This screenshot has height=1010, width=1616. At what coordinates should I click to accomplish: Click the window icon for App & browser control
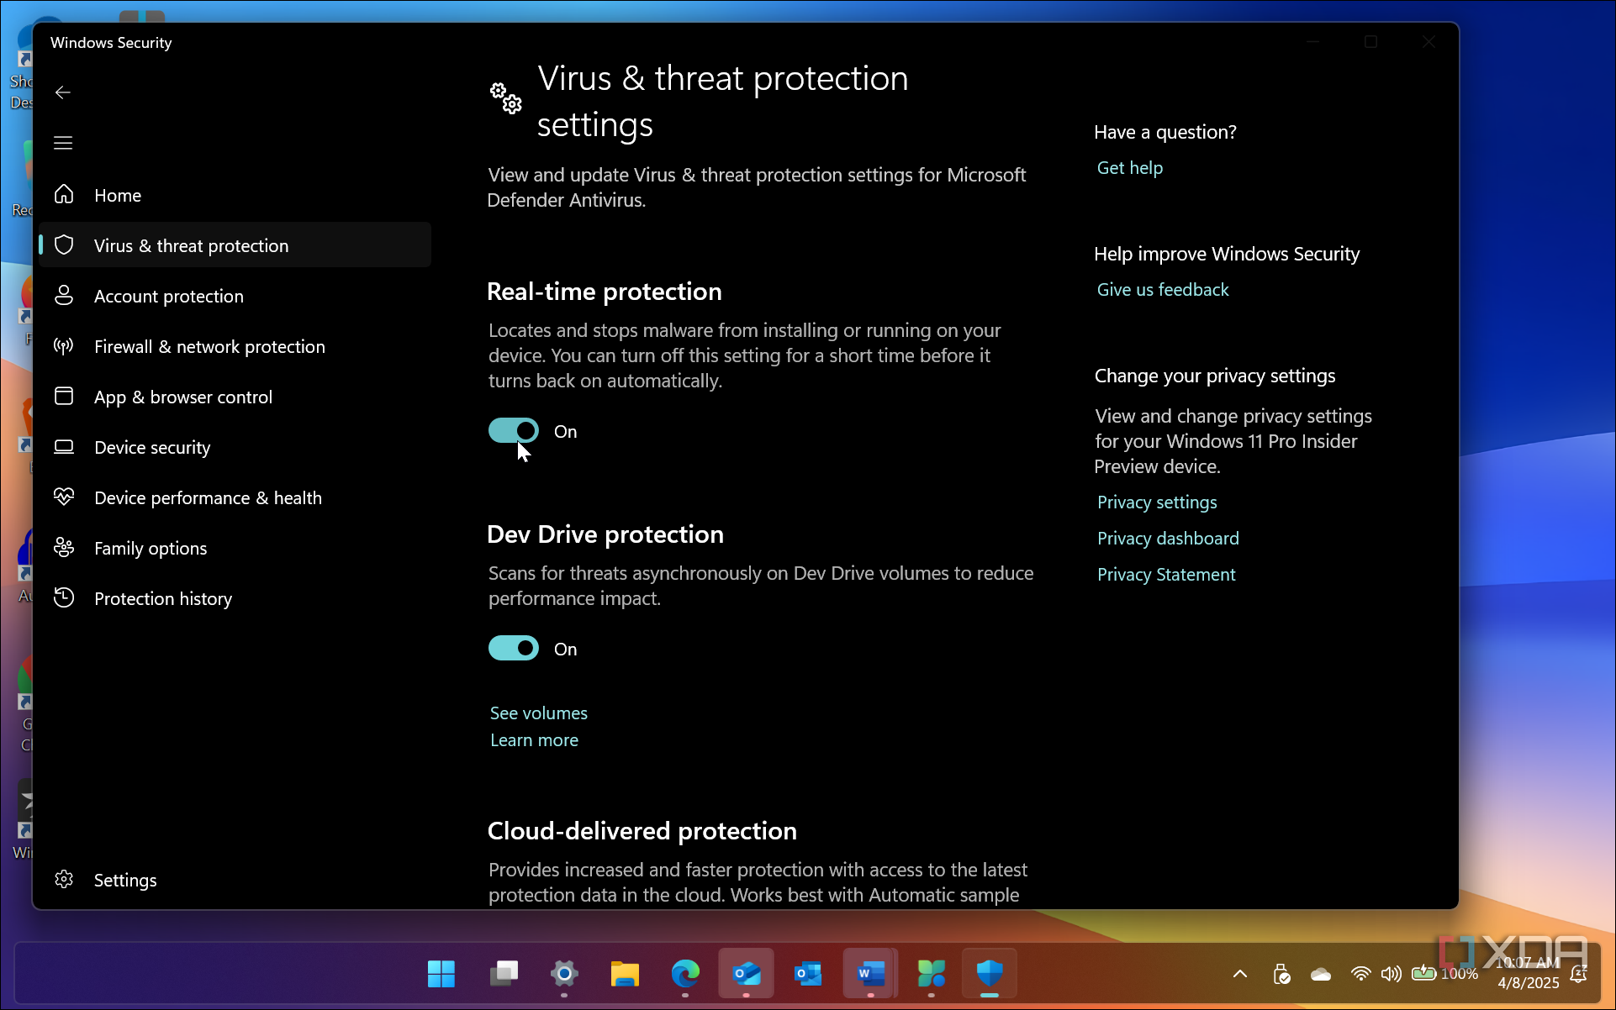pos(64,397)
